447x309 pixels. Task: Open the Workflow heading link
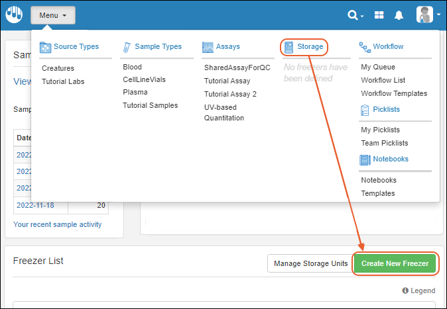(388, 47)
